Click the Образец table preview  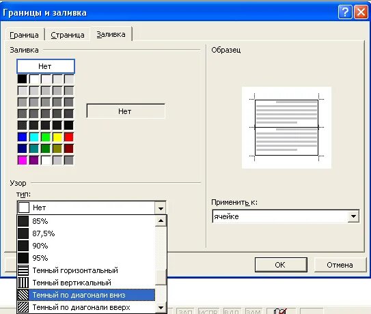pos(286,128)
